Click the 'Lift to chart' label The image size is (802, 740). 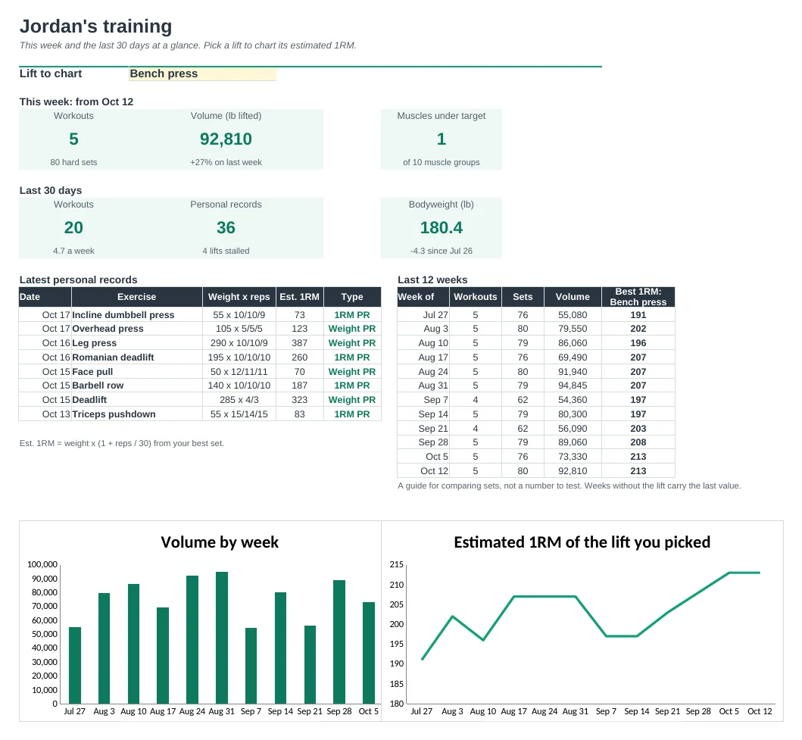[x=51, y=73]
